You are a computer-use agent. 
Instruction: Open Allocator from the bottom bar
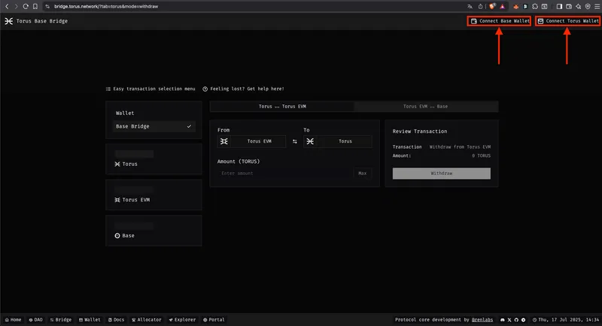[x=146, y=319]
